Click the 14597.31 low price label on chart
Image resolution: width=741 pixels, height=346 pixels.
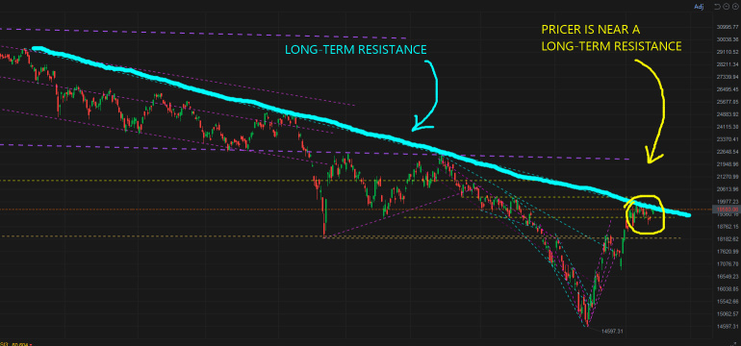pos(612,332)
